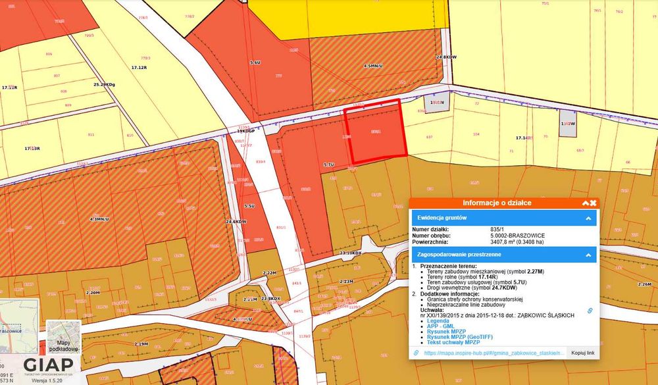The image size is (658, 385).
Task: Close the Informacje o działce panel
Action: coord(593,203)
